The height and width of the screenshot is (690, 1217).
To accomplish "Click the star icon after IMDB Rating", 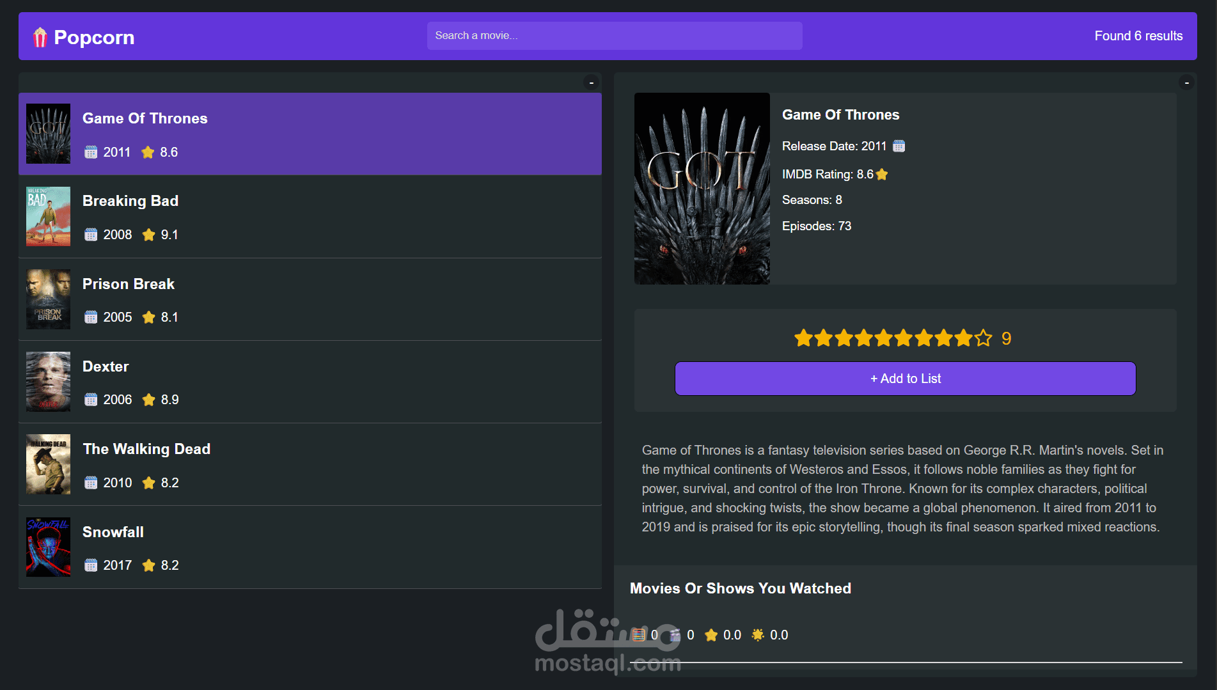I will [x=882, y=174].
